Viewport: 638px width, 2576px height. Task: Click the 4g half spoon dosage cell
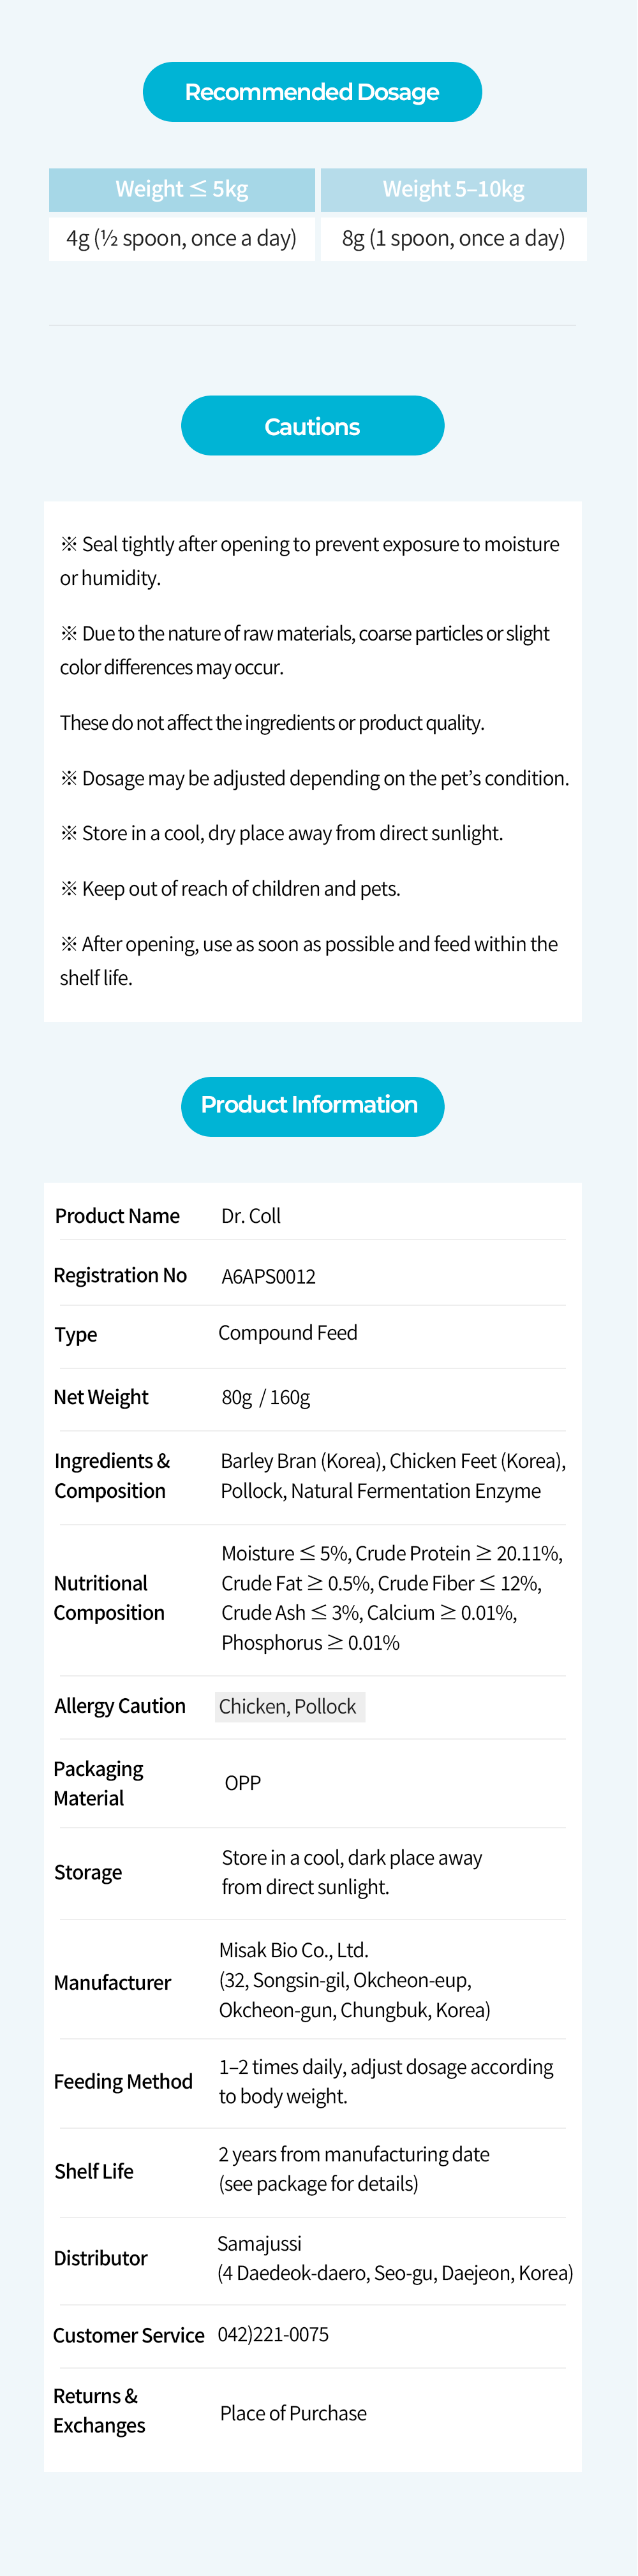[182, 238]
